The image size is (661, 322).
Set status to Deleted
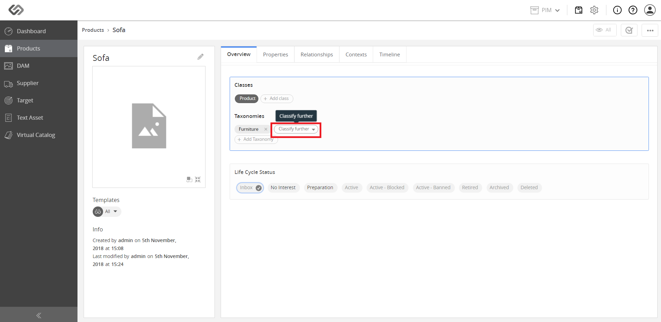529,187
